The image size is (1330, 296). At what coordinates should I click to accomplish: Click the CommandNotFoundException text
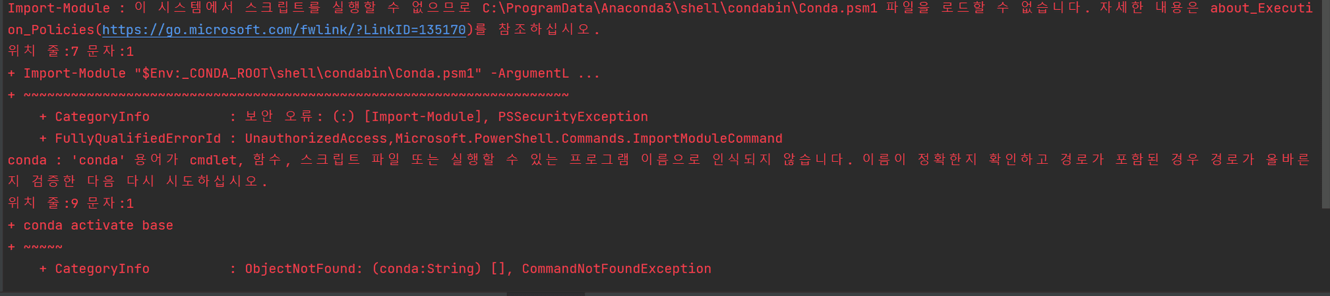(616, 269)
